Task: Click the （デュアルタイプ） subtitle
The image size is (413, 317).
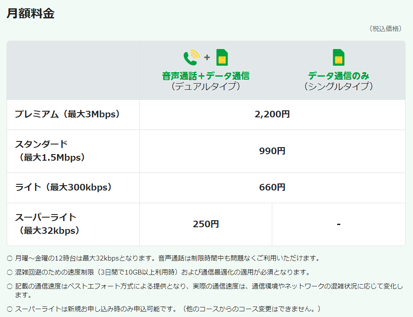Action: [x=206, y=86]
